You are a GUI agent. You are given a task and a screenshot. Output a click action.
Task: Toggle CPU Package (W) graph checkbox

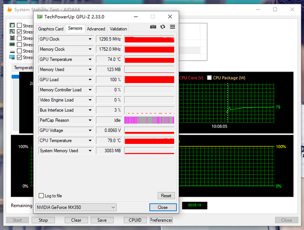209,78
